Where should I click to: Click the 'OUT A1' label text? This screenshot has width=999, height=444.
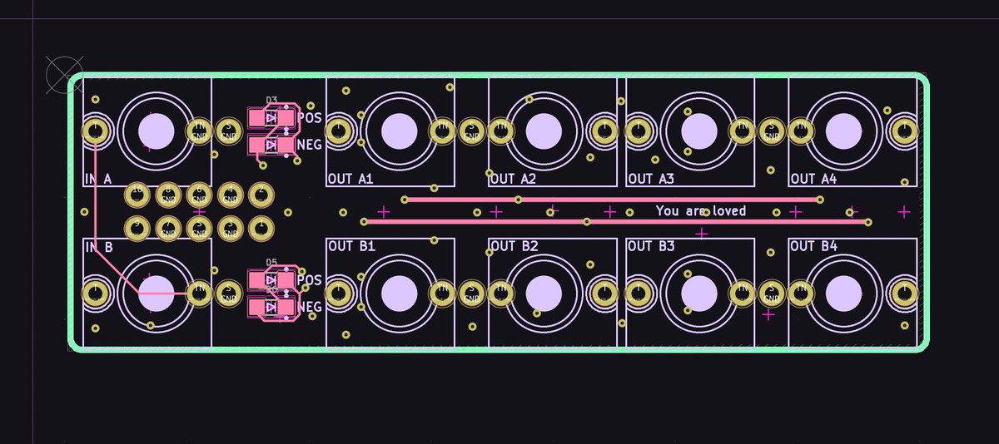[350, 179]
